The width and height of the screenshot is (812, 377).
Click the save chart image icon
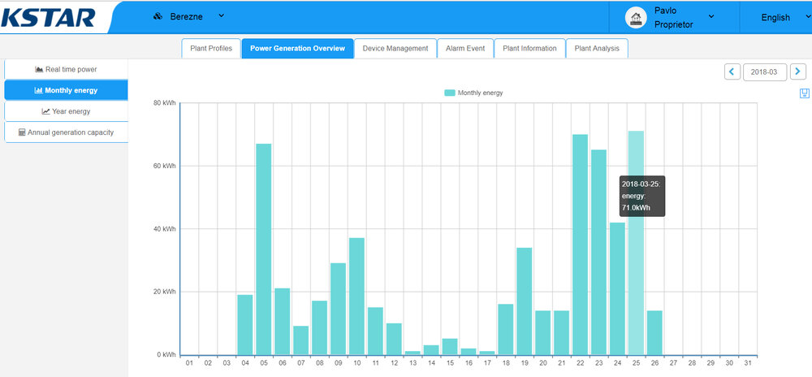(804, 94)
